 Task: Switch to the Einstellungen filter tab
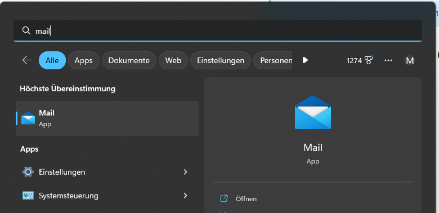[x=221, y=60]
